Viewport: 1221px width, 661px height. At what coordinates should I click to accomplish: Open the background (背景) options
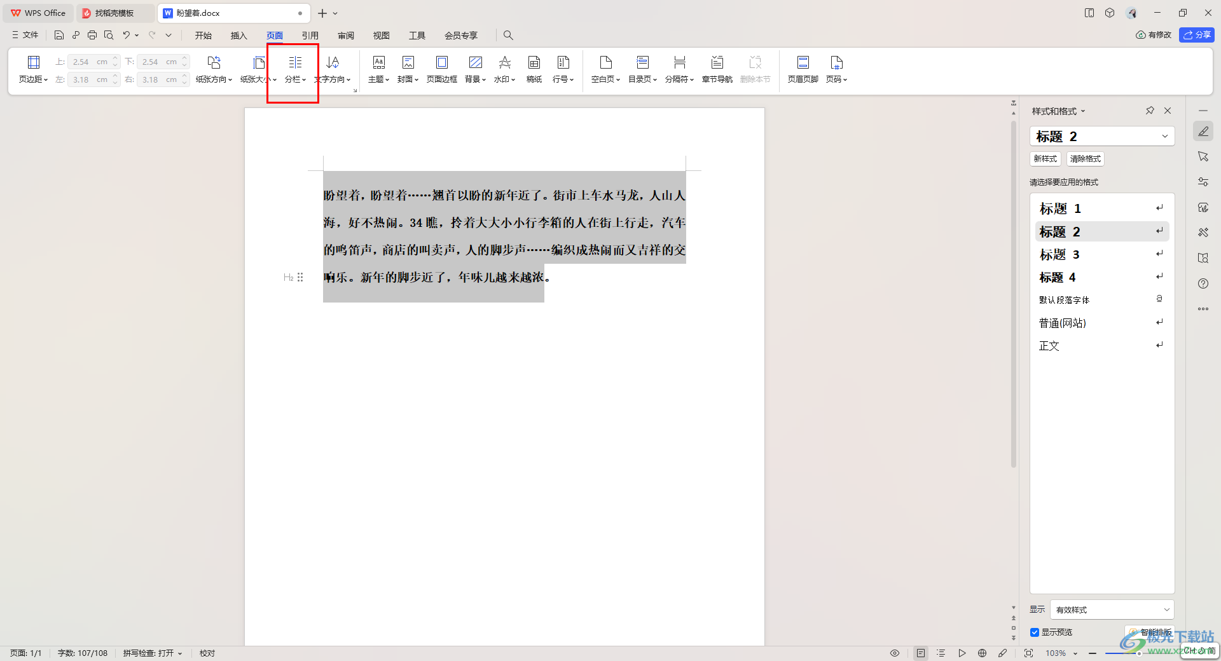tap(475, 69)
